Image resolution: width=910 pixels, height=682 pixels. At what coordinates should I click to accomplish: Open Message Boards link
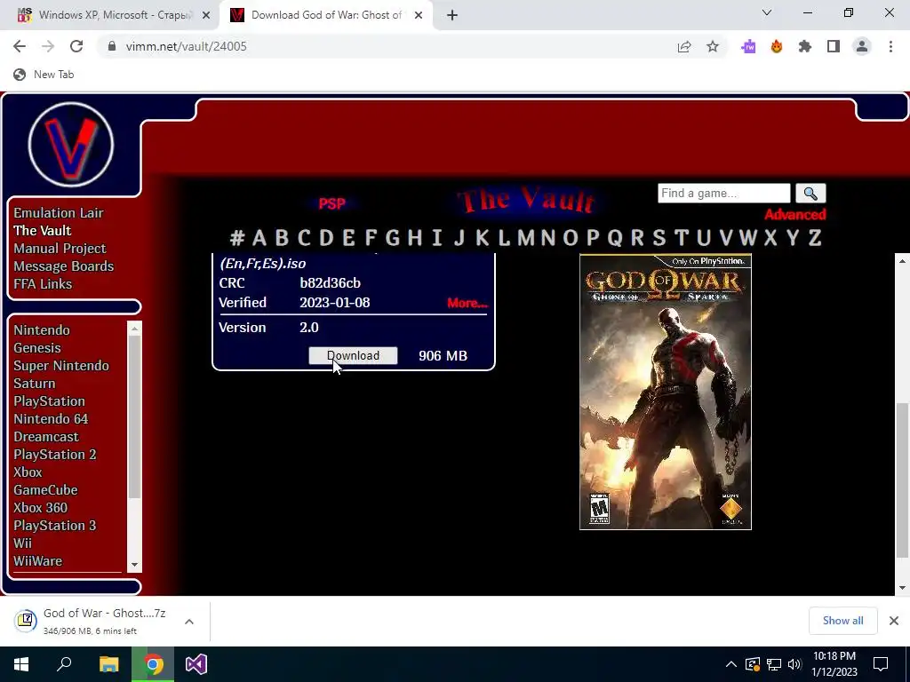[64, 266]
